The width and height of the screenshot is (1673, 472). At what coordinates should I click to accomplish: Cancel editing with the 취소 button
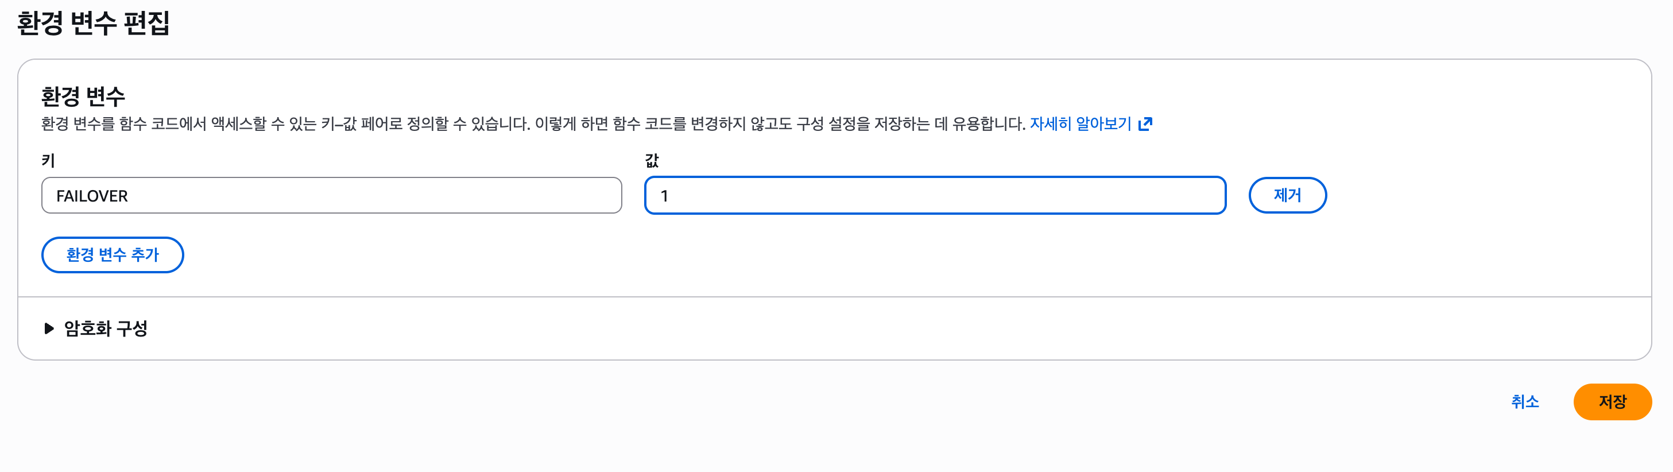(1524, 402)
